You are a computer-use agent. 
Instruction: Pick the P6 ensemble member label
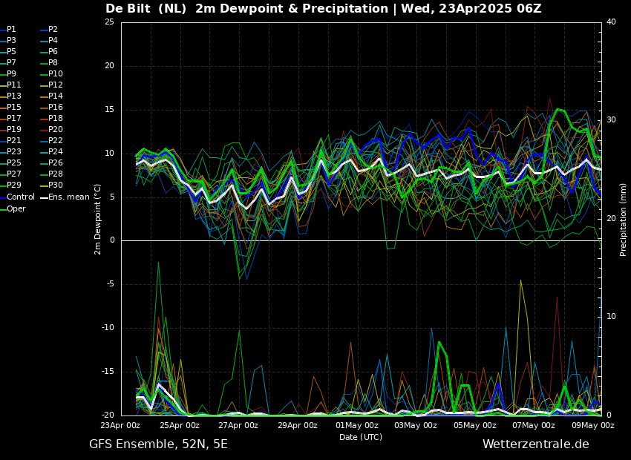coord(50,51)
